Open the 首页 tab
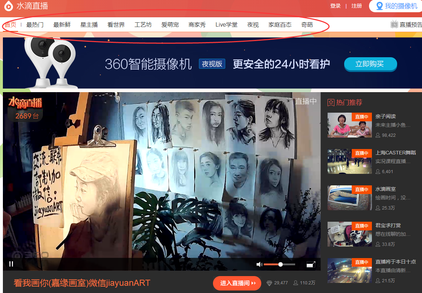Image resolution: width=422 pixels, height=293 pixels. [x=10, y=25]
